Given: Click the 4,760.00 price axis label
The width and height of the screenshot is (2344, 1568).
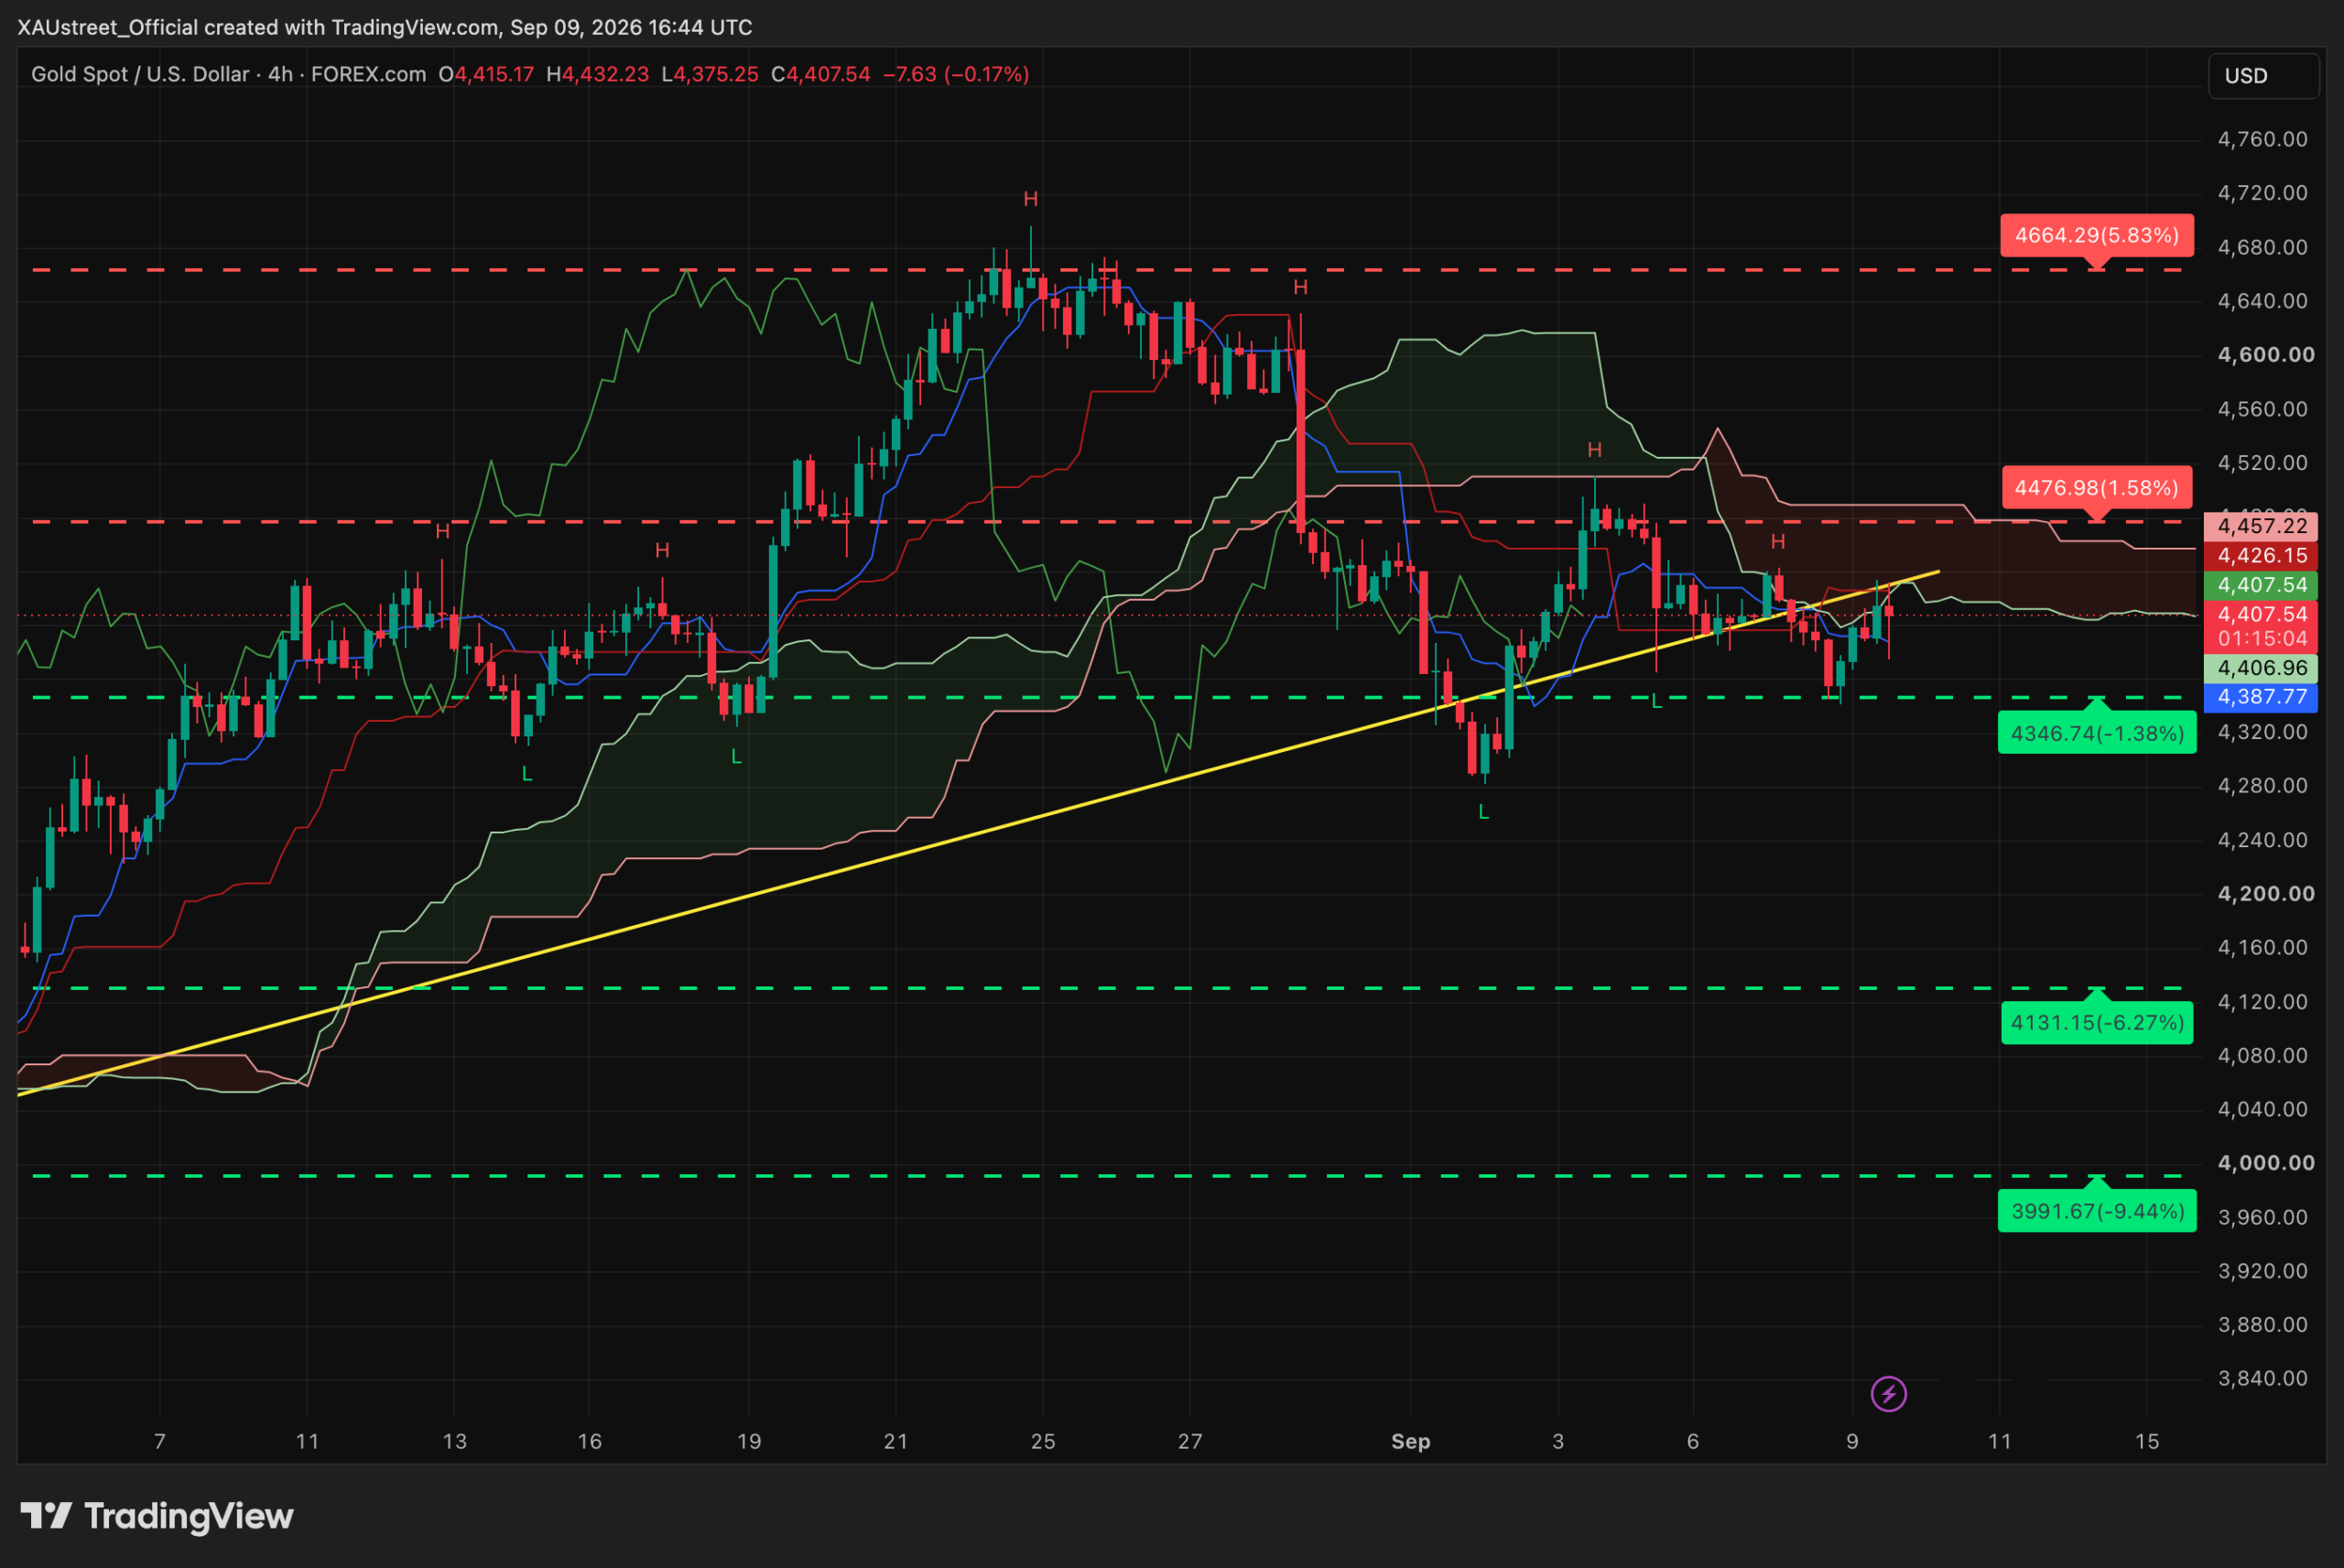Looking at the screenshot, I should pos(2263,139).
